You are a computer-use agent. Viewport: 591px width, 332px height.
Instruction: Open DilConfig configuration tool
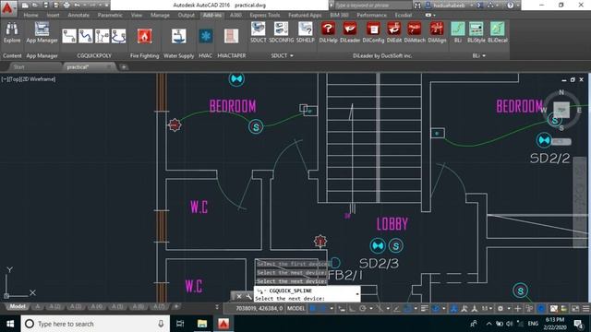(373, 32)
